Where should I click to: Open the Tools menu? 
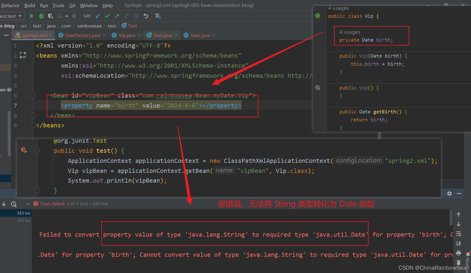click(x=58, y=5)
